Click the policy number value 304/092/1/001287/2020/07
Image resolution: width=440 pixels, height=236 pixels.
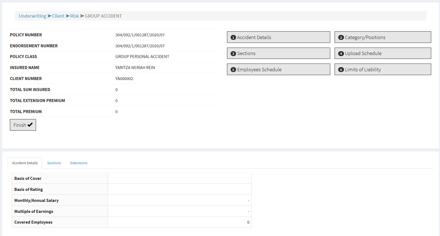pos(140,35)
